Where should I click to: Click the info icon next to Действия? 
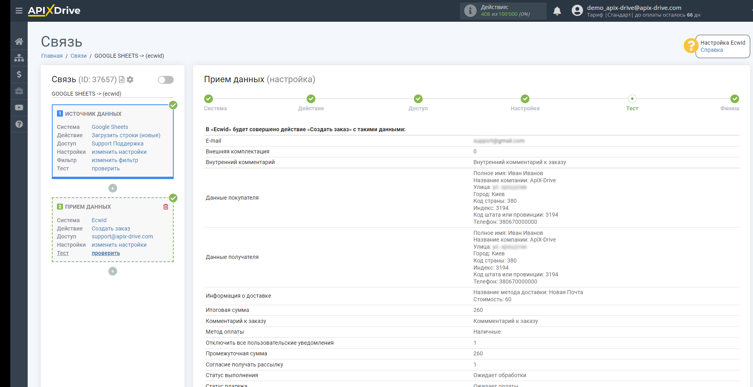470,11
